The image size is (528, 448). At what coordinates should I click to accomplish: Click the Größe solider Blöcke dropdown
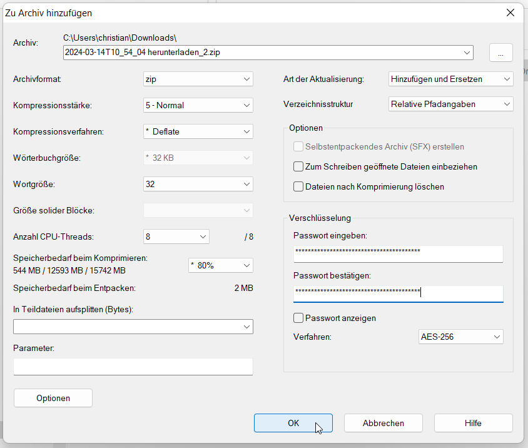click(x=198, y=210)
